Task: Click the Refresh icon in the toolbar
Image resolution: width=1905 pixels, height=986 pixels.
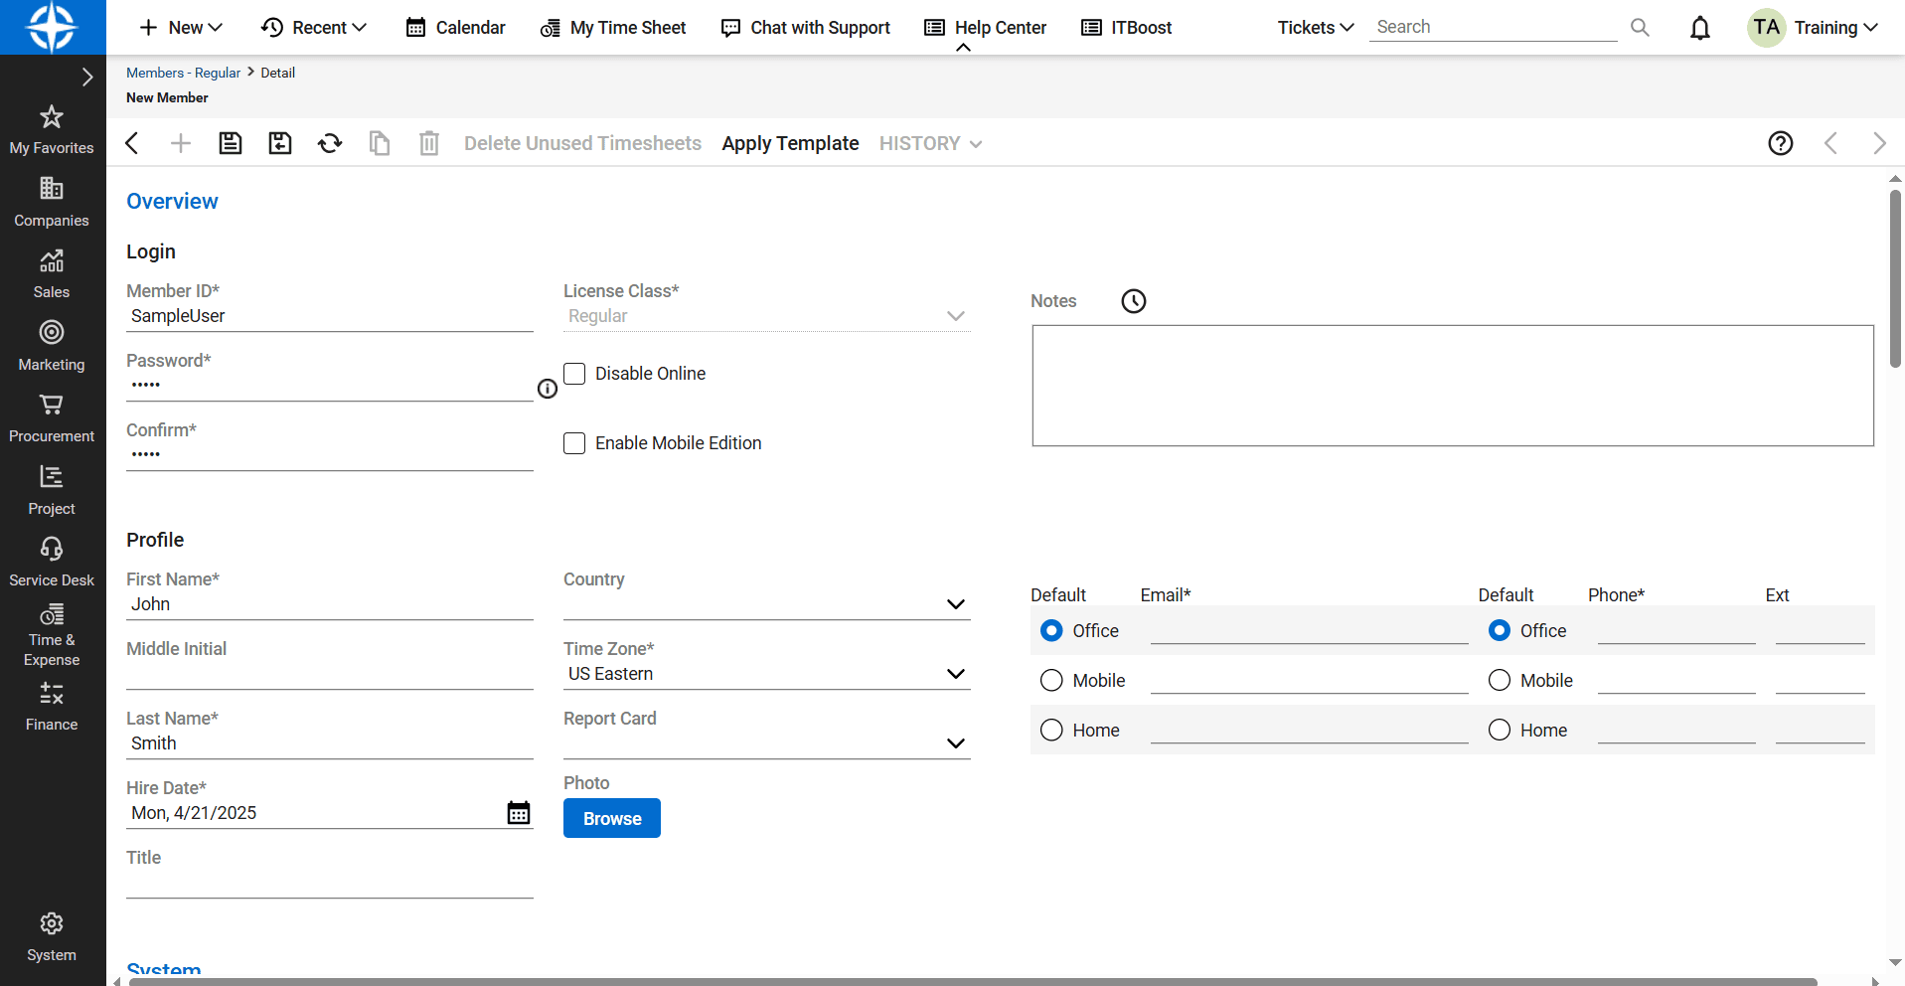Action: pos(330,143)
